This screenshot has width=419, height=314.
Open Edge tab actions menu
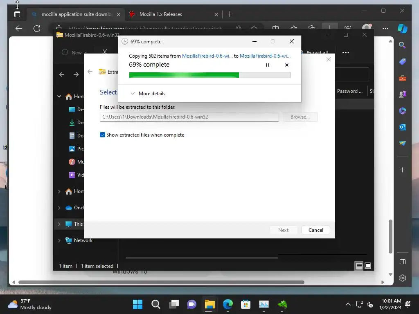coord(17,14)
